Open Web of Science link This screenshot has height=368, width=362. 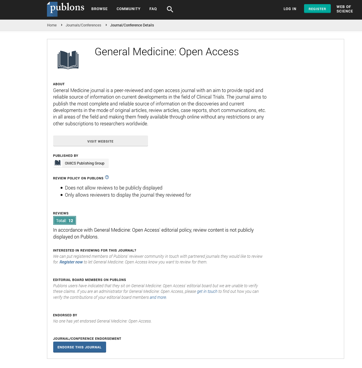click(344, 9)
